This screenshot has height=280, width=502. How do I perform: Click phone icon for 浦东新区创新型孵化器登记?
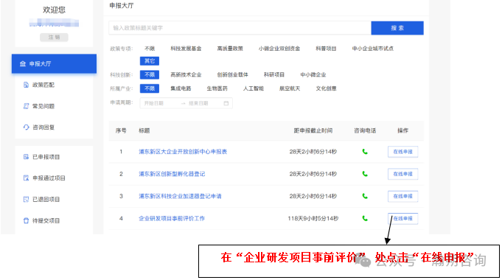pos(365,174)
